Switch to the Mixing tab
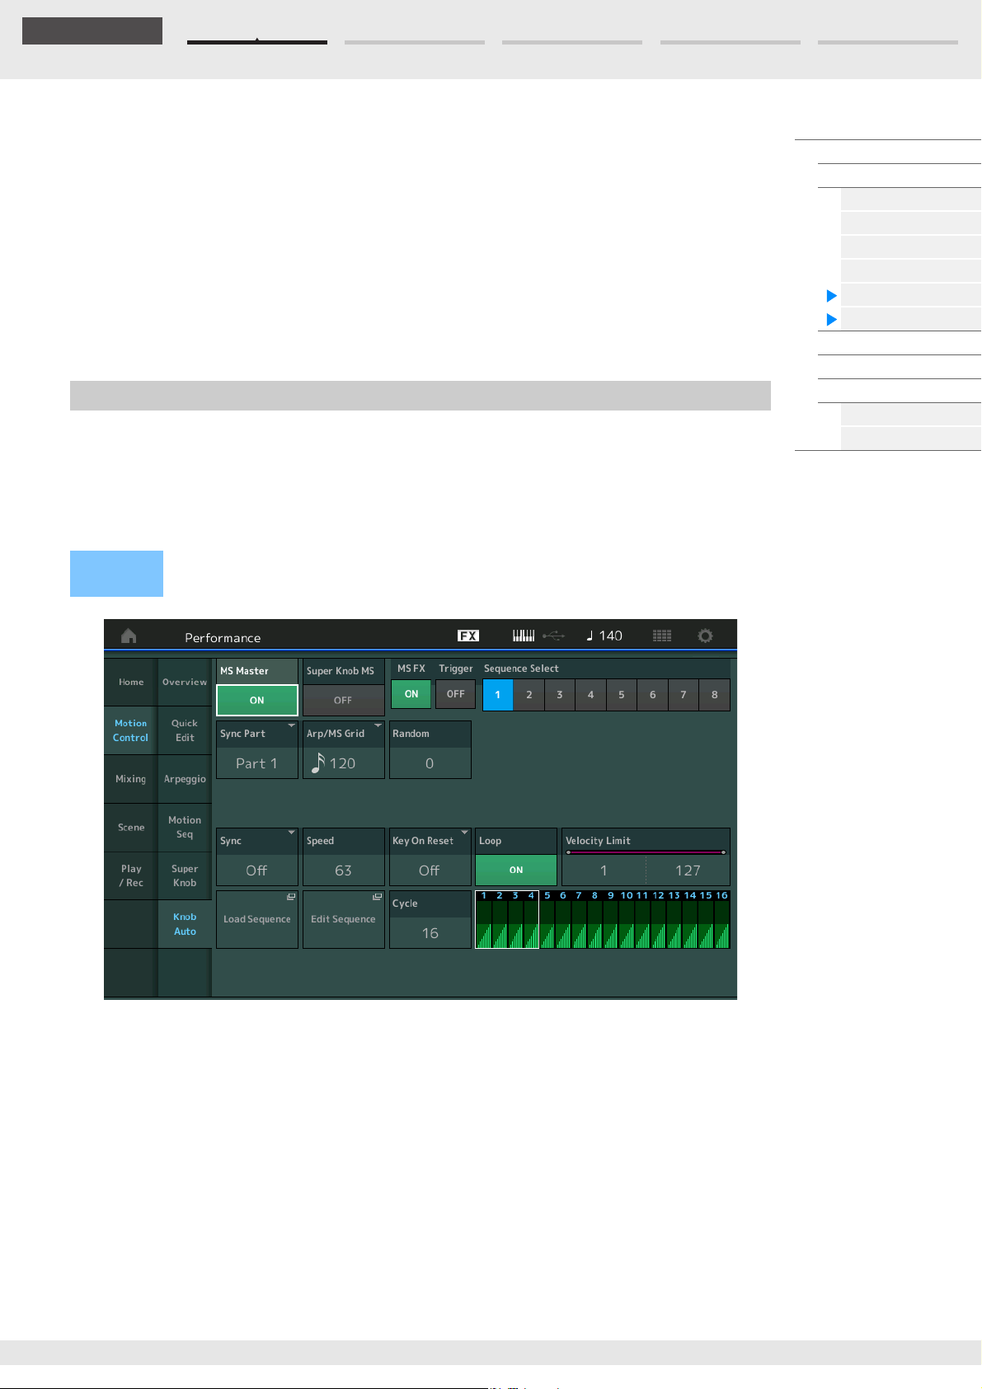This screenshot has width=982, height=1389. point(131,779)
